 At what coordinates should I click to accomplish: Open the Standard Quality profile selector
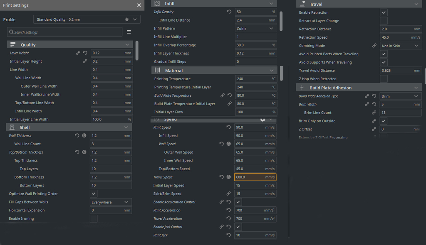tap(87, 19)
